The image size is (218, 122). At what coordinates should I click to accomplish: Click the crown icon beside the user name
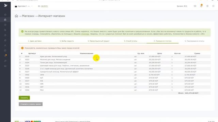(x=16, y=6)
